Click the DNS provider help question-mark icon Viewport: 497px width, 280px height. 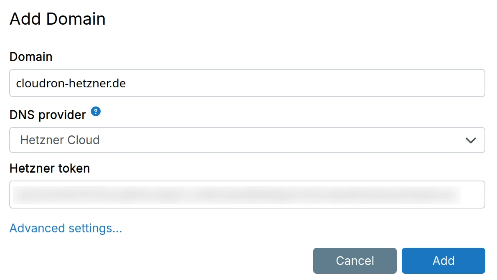[x=96, y=112]
